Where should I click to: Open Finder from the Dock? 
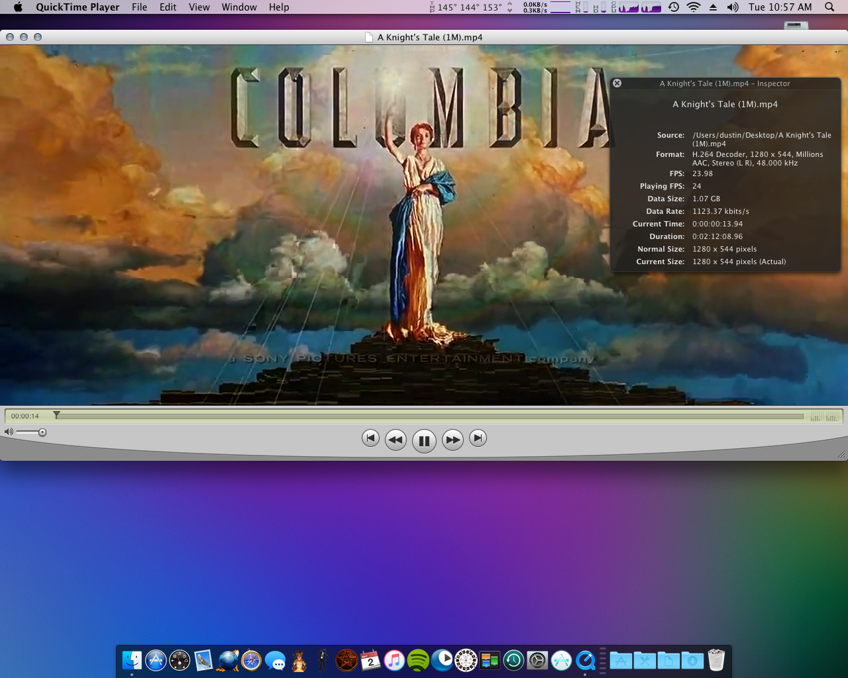(132, 660)
